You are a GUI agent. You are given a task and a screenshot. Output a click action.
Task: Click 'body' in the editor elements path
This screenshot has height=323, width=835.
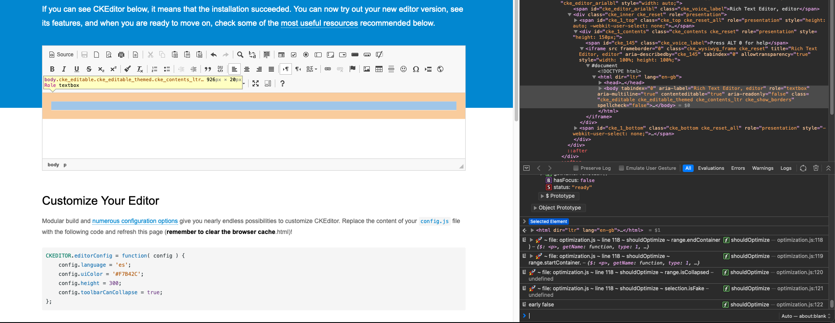[x=53, y=165]
